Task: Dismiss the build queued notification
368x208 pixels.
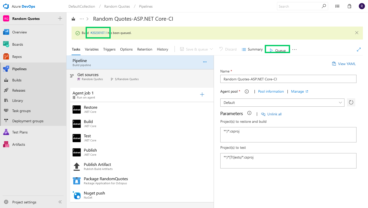Action: pyautogui.click(x=357, y=33)
